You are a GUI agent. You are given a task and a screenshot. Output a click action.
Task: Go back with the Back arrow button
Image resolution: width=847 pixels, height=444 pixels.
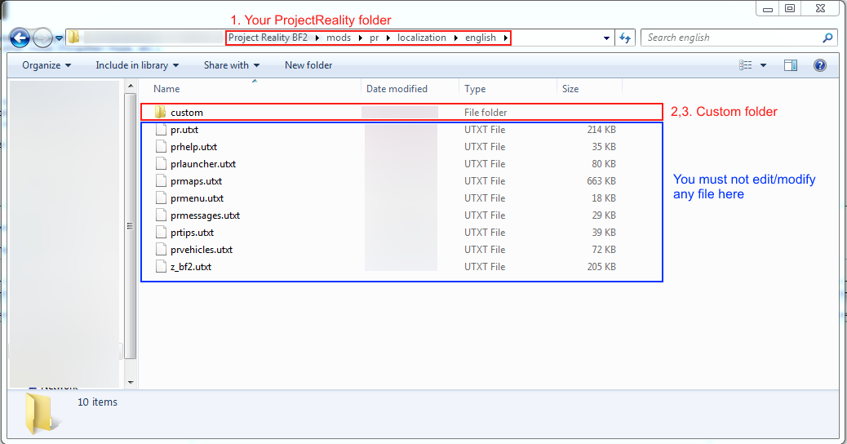(20, 38)
